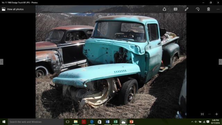Select the Photos app on the taskbar
Viewport: 222px width, 125px height.
click(123, 122)
